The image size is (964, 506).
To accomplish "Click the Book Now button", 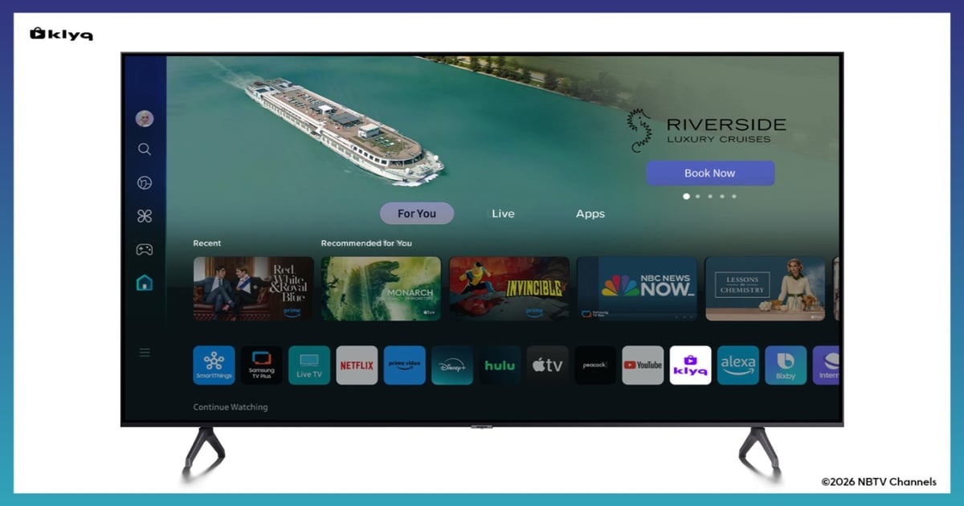I will (709, 173).
